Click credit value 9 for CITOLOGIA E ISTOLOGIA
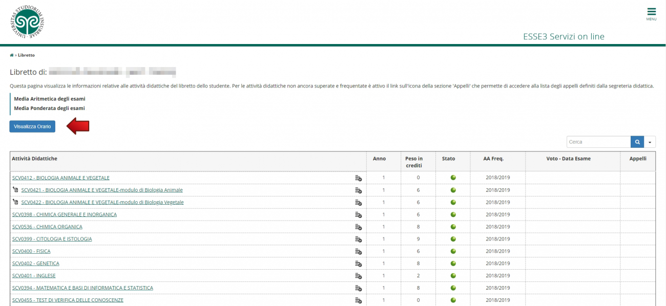Screen dimensions: 666x306 [x=418, y=239]
